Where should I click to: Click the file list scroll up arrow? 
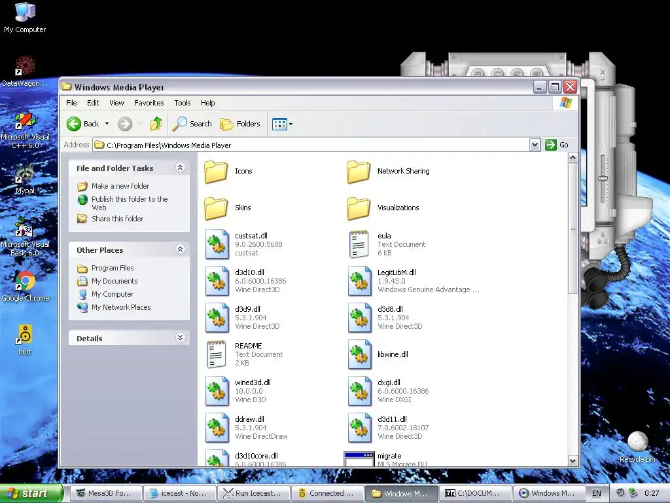573,158
